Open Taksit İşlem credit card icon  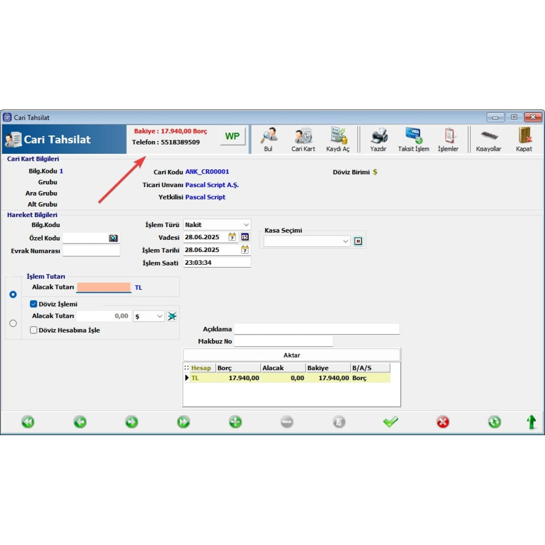point(413,139)
